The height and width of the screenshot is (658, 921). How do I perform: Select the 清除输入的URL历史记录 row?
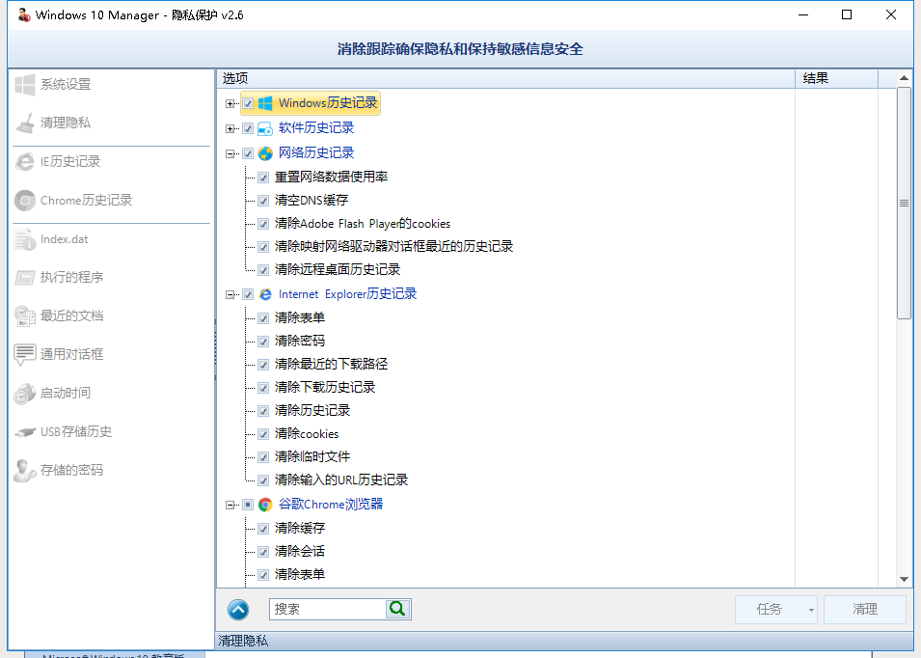pos(340,480)
